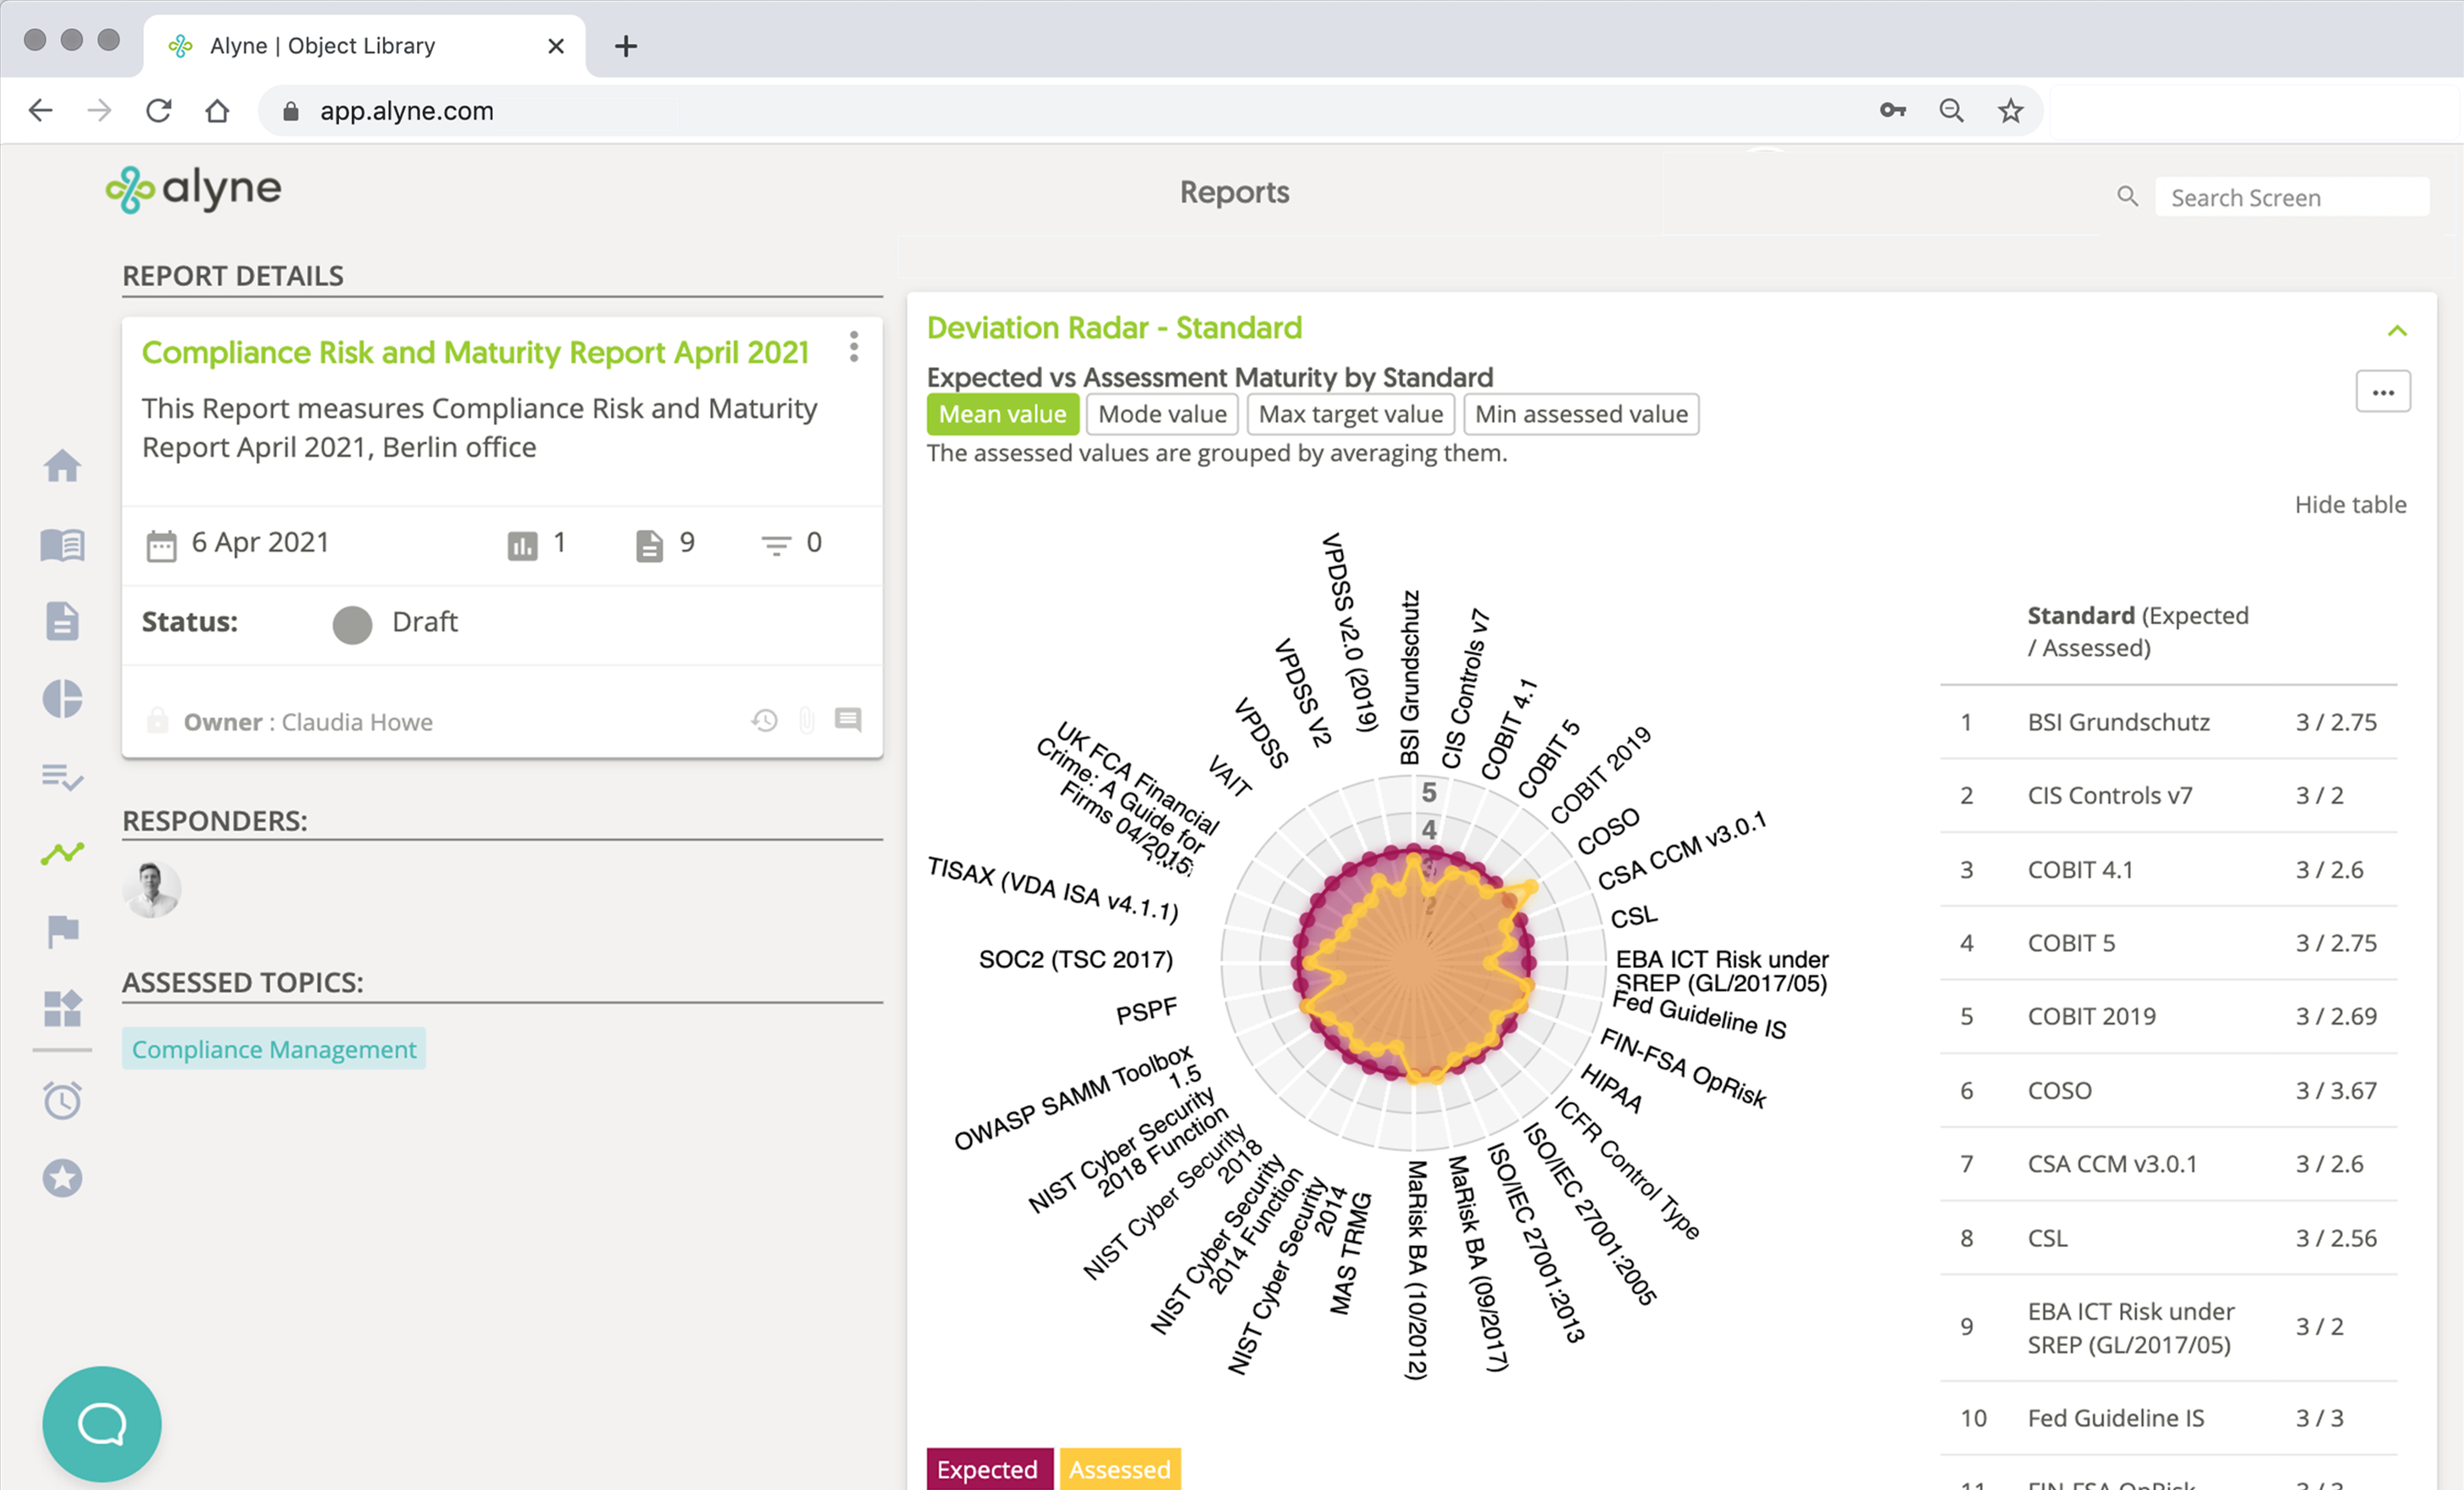Viewport: 2464px width, 1490px height.
Task: Click the grey Draft status indicator
Action: tap(352, 624)
